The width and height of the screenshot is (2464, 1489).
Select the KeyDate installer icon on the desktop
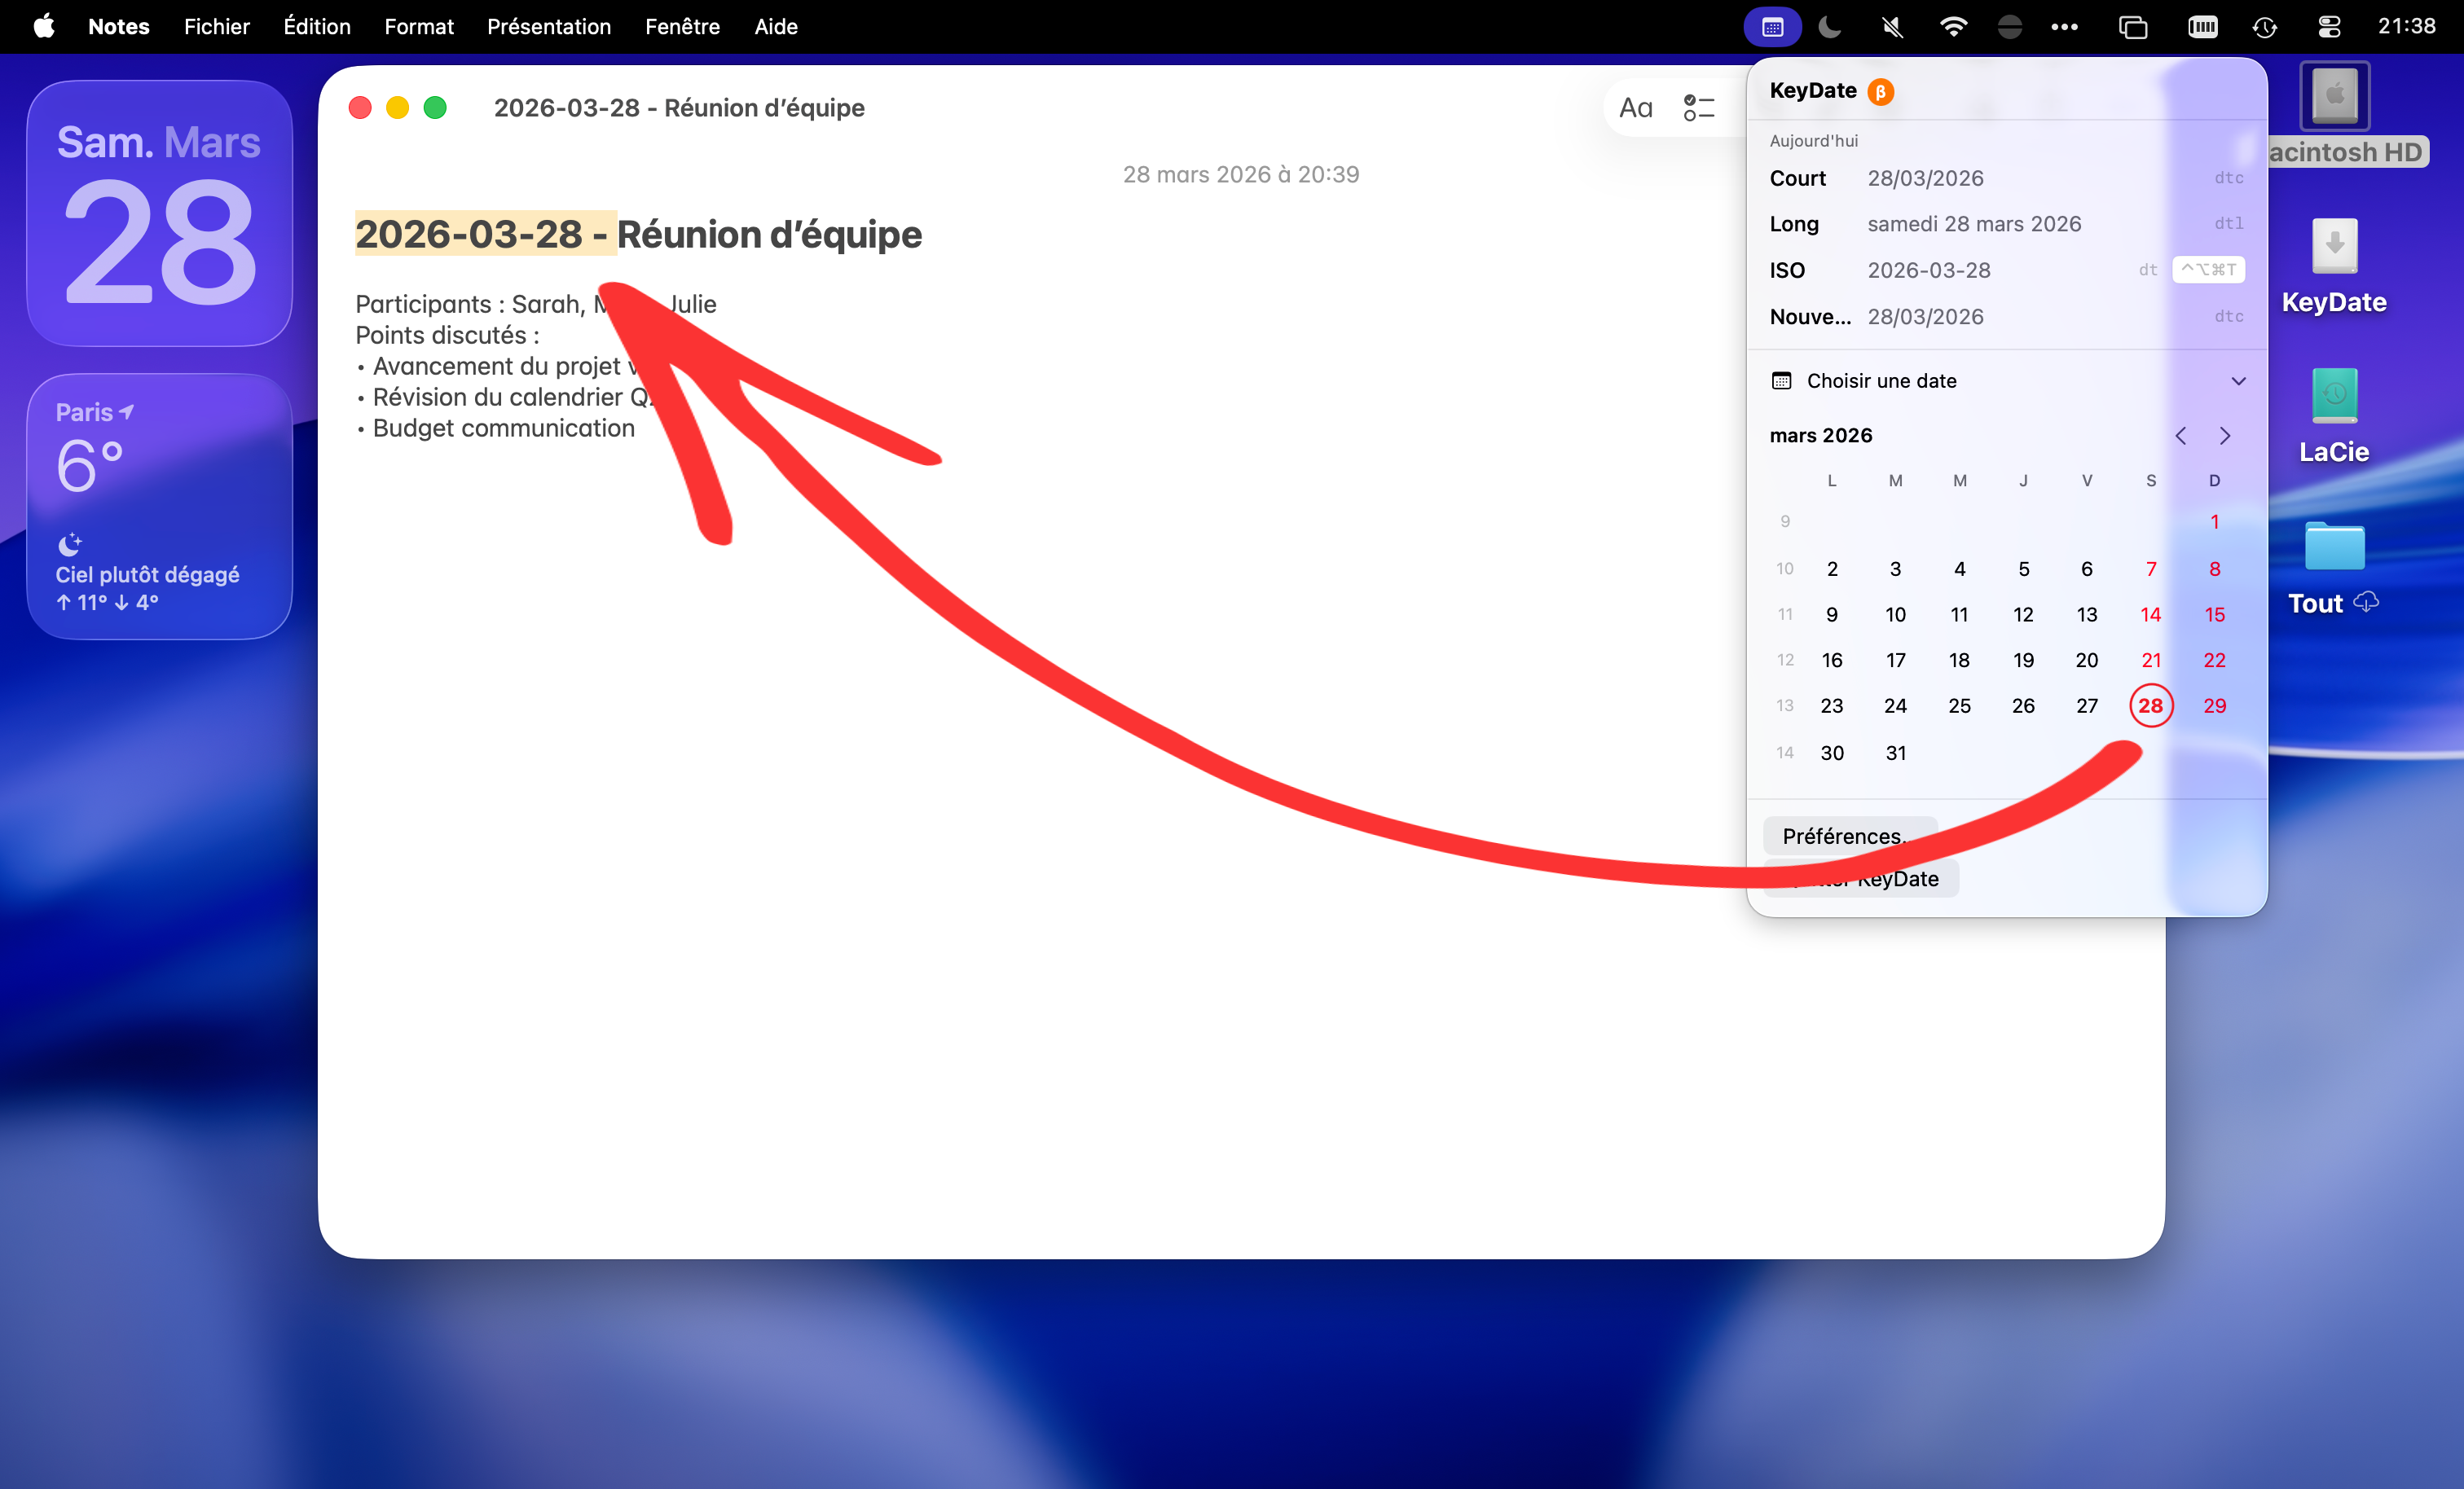2334,245
